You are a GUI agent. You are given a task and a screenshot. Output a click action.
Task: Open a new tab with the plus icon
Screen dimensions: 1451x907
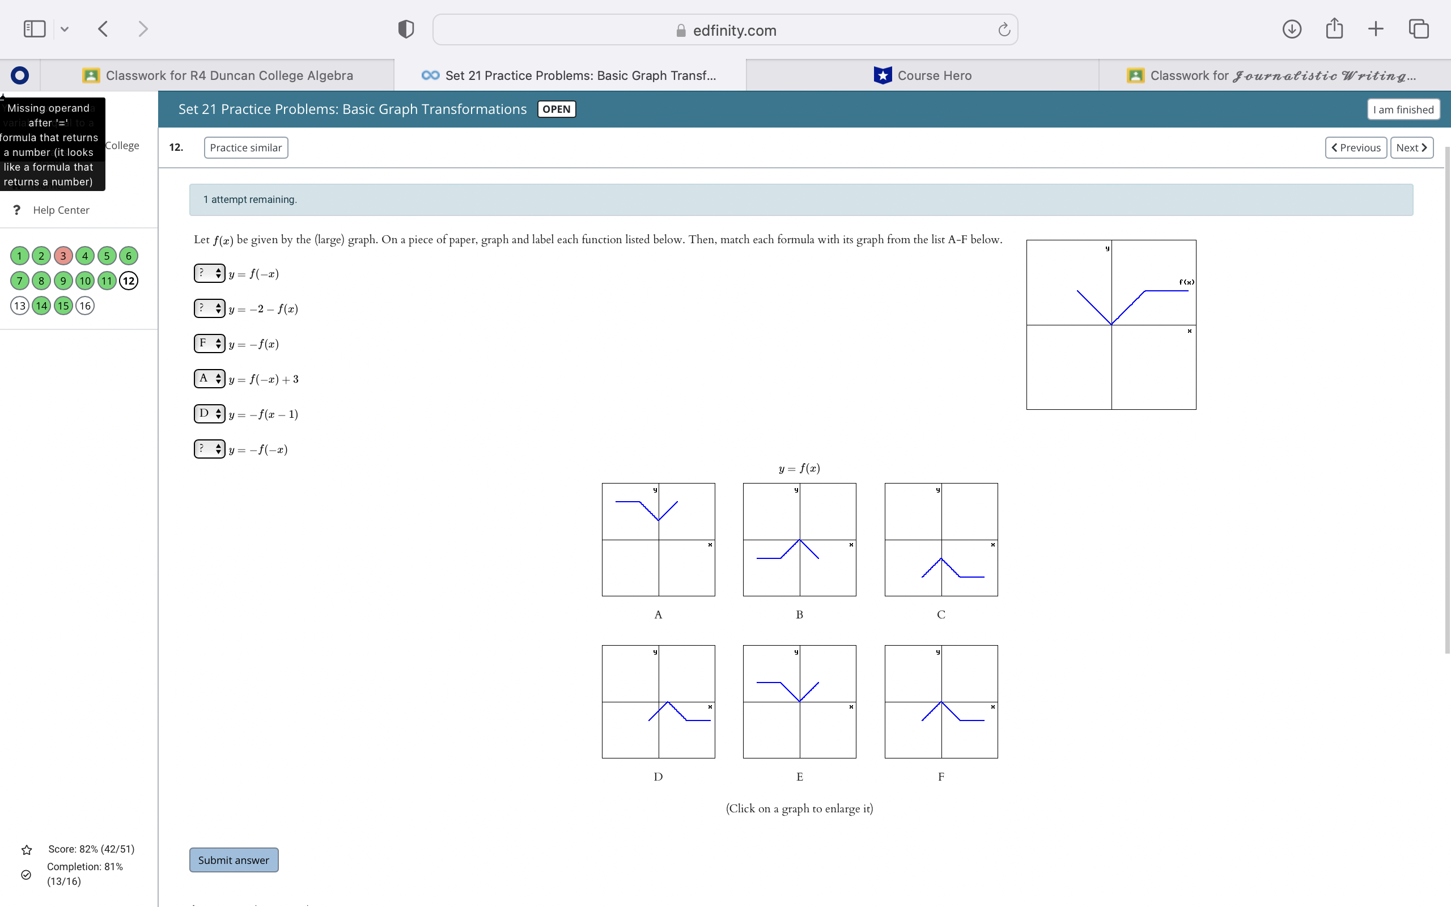[1376, 29]
